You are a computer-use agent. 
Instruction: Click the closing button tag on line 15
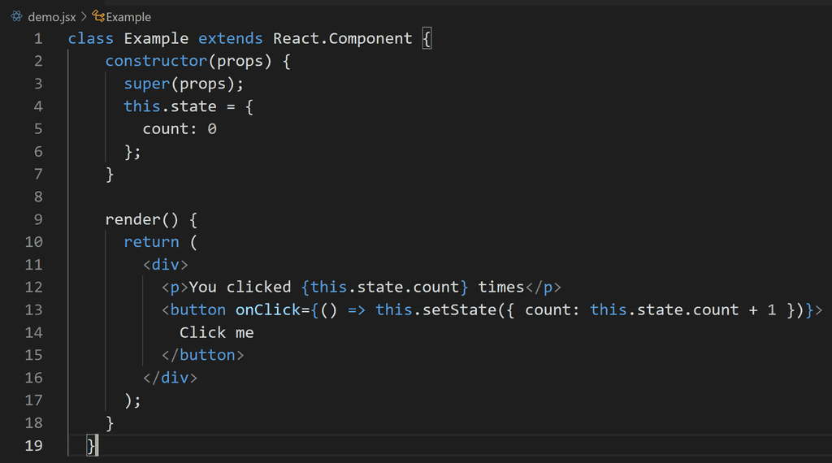(202, 355)
